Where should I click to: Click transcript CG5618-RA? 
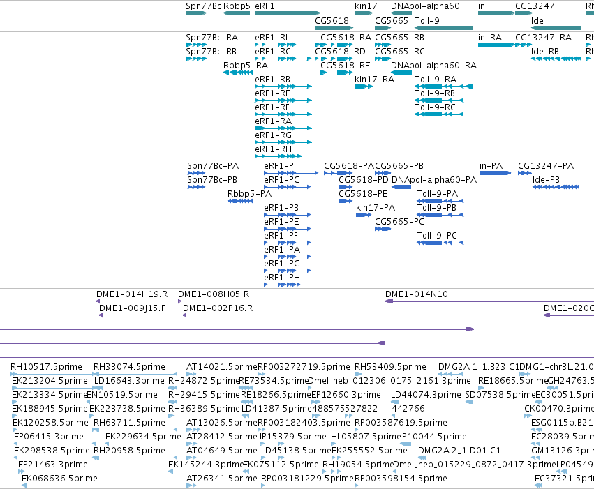pyautogui.click(x=346, y=38)
